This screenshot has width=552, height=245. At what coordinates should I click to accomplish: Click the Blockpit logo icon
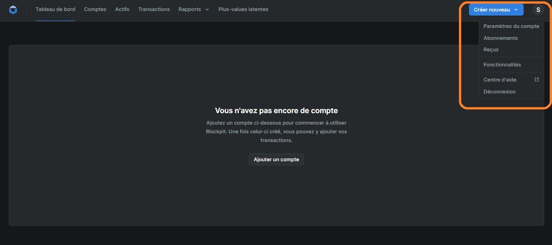tap(13, 10)
